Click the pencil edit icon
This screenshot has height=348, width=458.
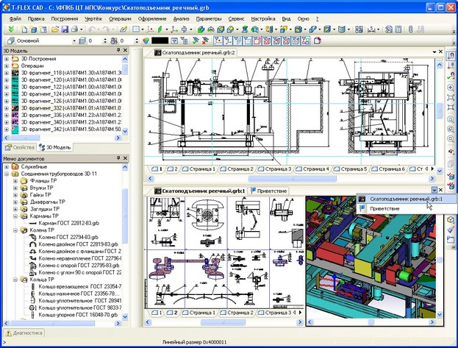[x=124, y=29]
